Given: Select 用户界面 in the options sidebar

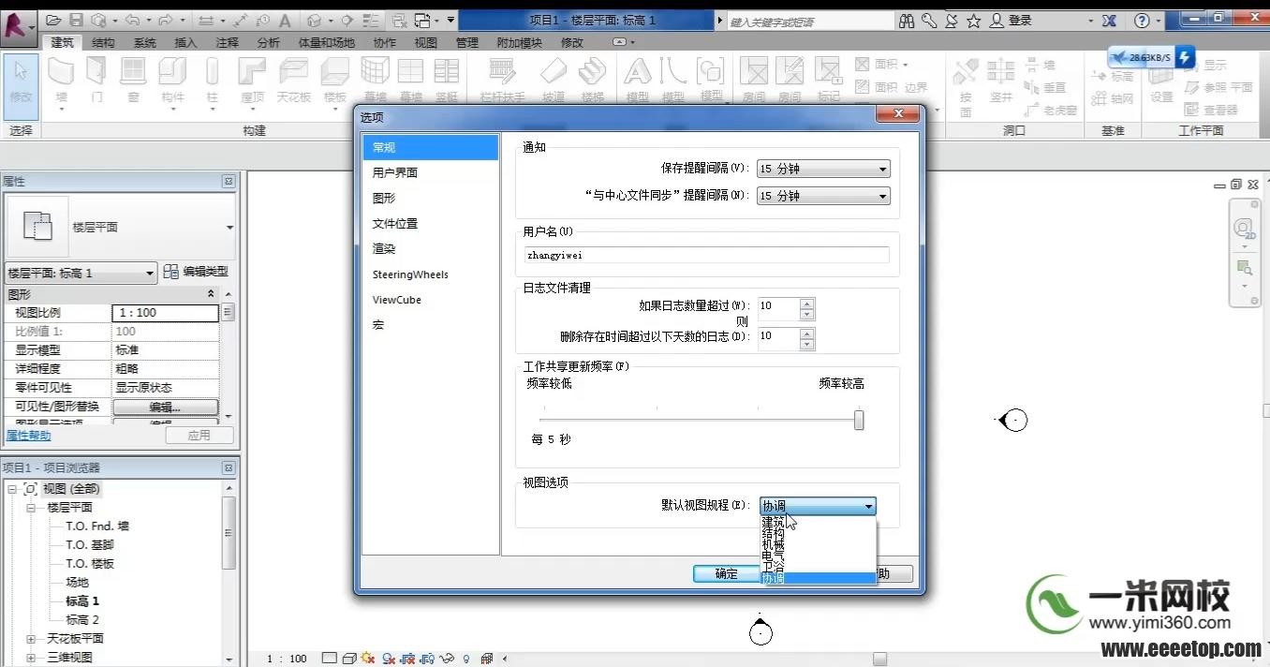Looking at the screenshot, I should 431,172.
